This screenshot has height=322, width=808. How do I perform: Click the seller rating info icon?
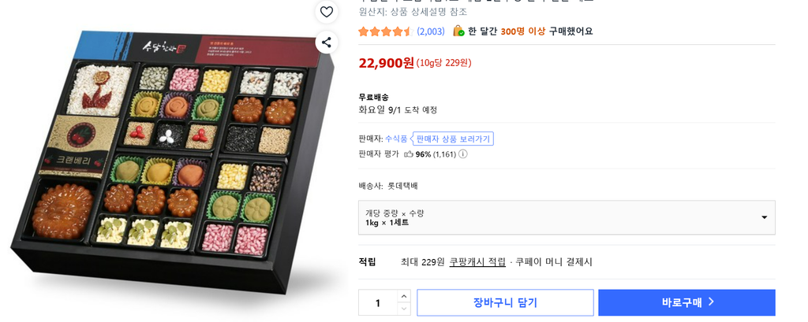pyautogui.click(x=462, y=154)
